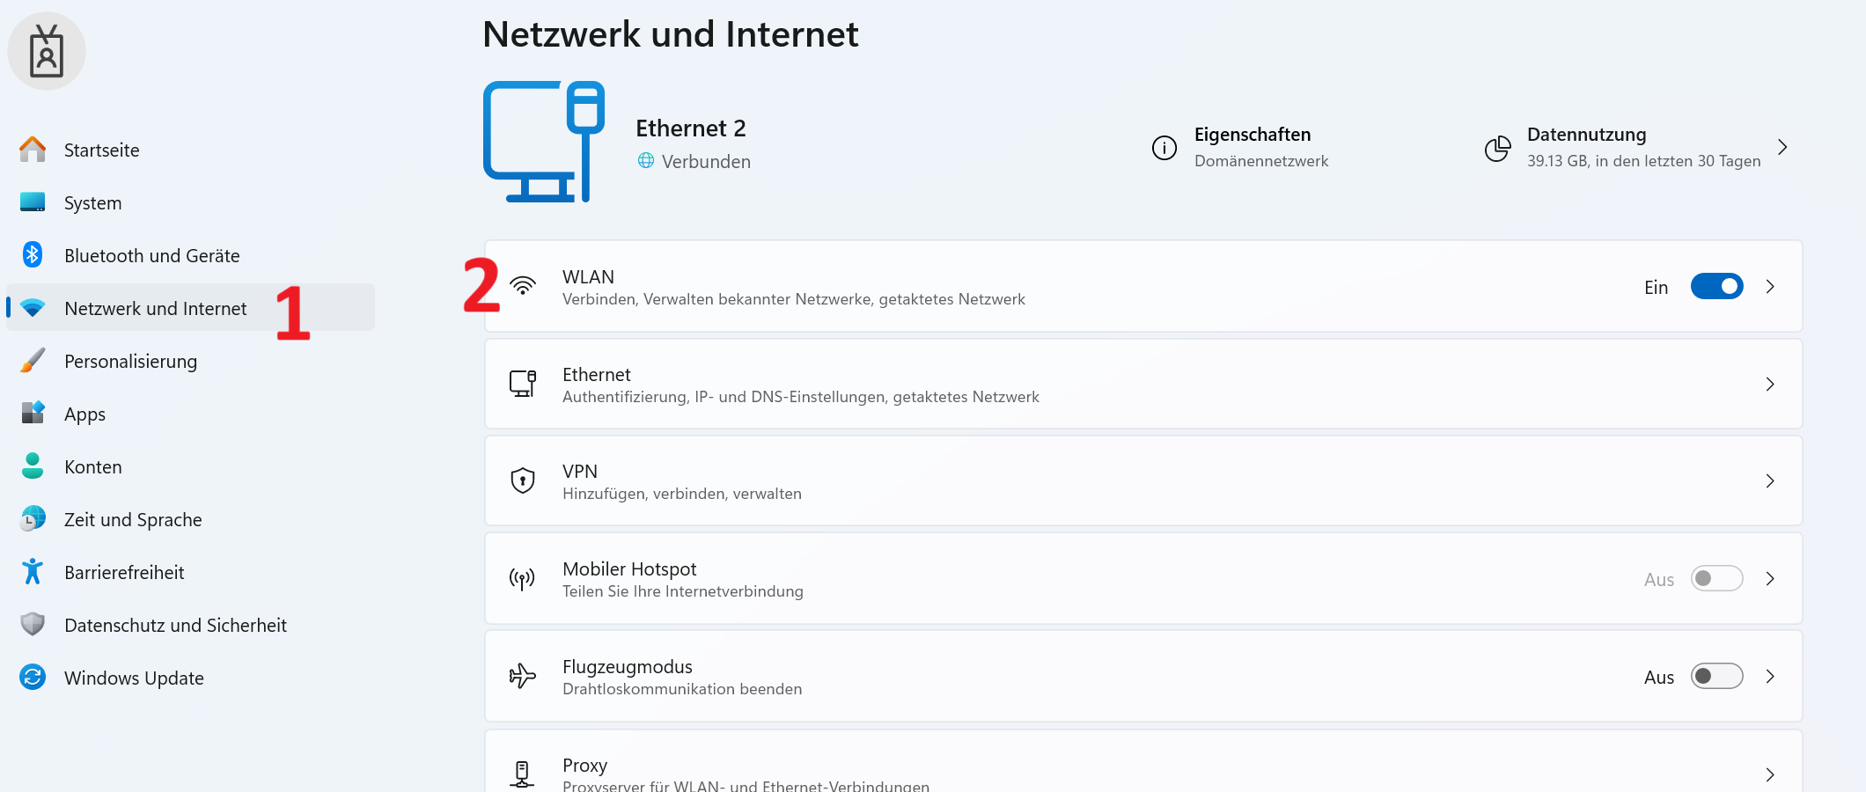Select the Startseite home entry

(x=101, y=150)
